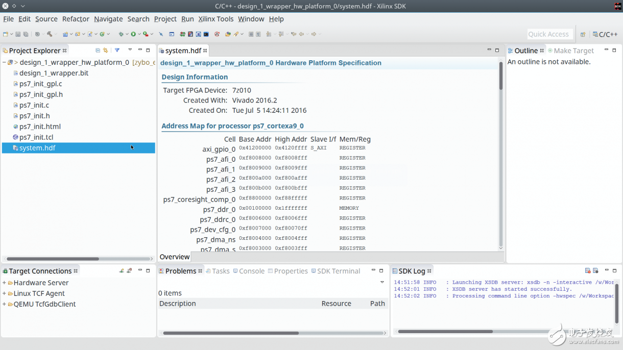623x350 pixels.
Task: Toggle Link with Editor in Project Explorer
Action: click(x=105, y=51)
